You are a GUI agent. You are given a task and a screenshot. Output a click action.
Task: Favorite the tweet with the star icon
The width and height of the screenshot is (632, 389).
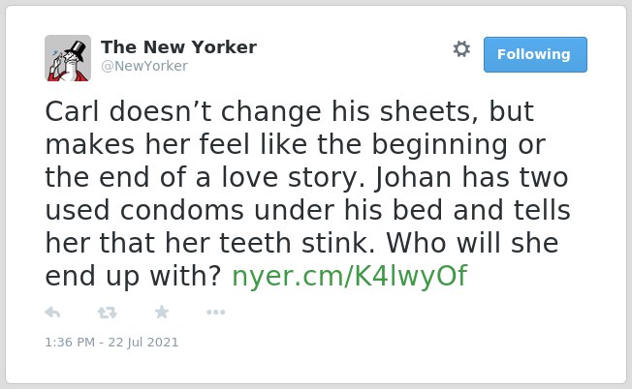coord(162,312)
